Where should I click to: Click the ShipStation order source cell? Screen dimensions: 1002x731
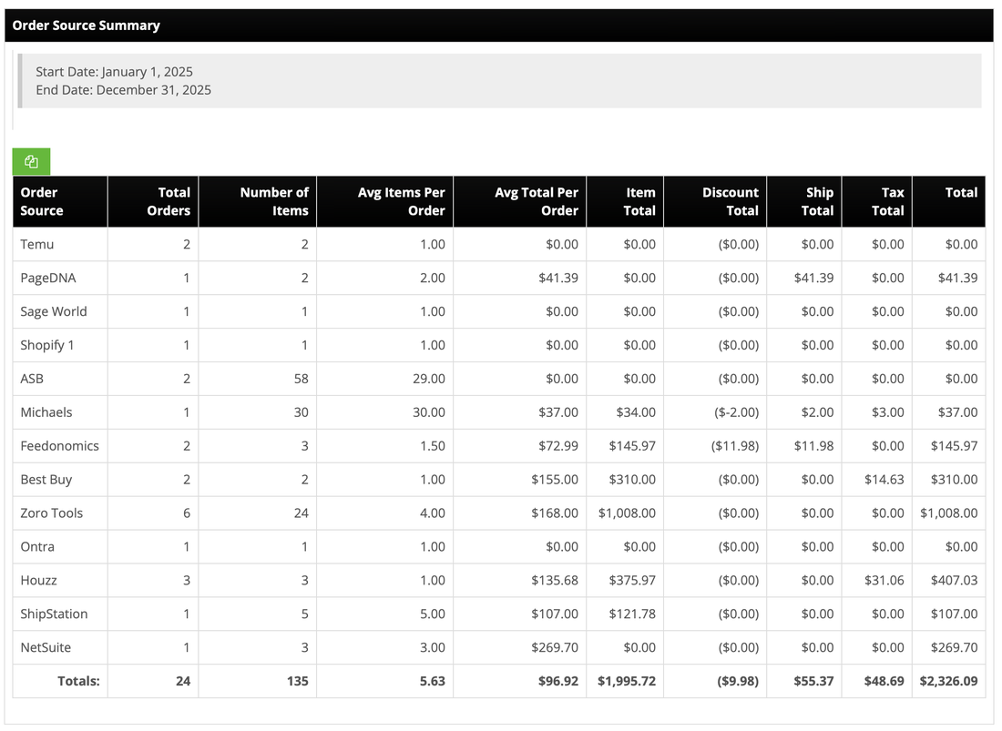pos(60,614)
